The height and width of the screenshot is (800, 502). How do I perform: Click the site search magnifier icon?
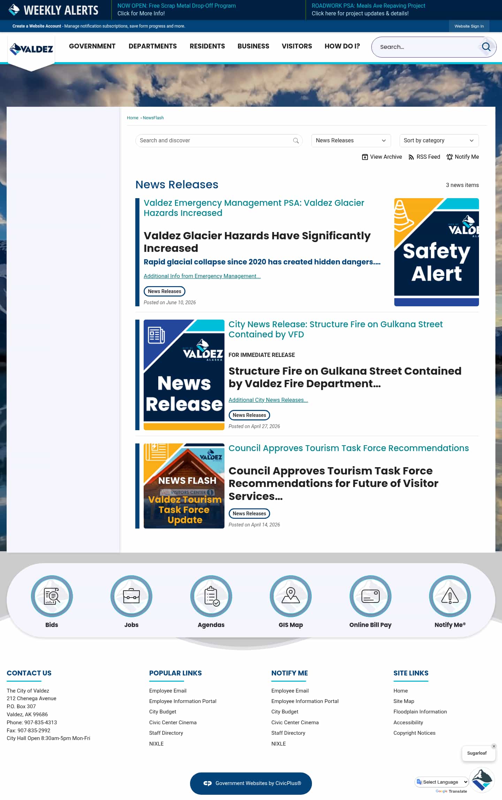[486, 47]
